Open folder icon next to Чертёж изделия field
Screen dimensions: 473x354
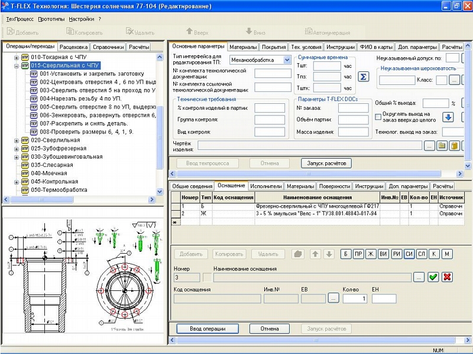(x=442, y=146)
